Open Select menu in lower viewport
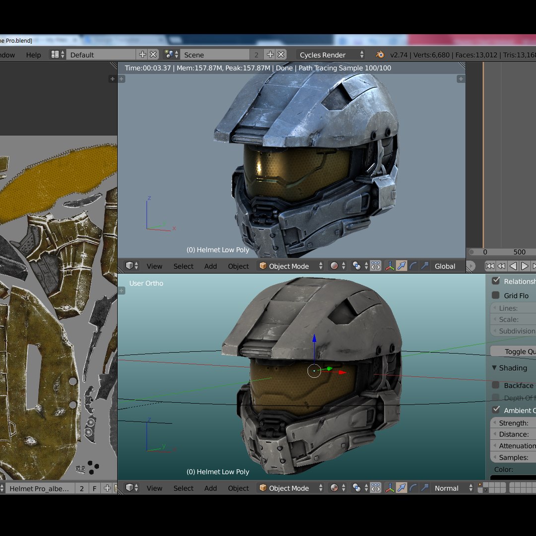This screenshot has width=536, height=536. click(183, 488)
